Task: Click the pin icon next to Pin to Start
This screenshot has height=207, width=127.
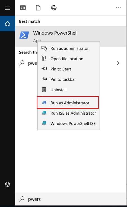Action: (x=44, y=69)
